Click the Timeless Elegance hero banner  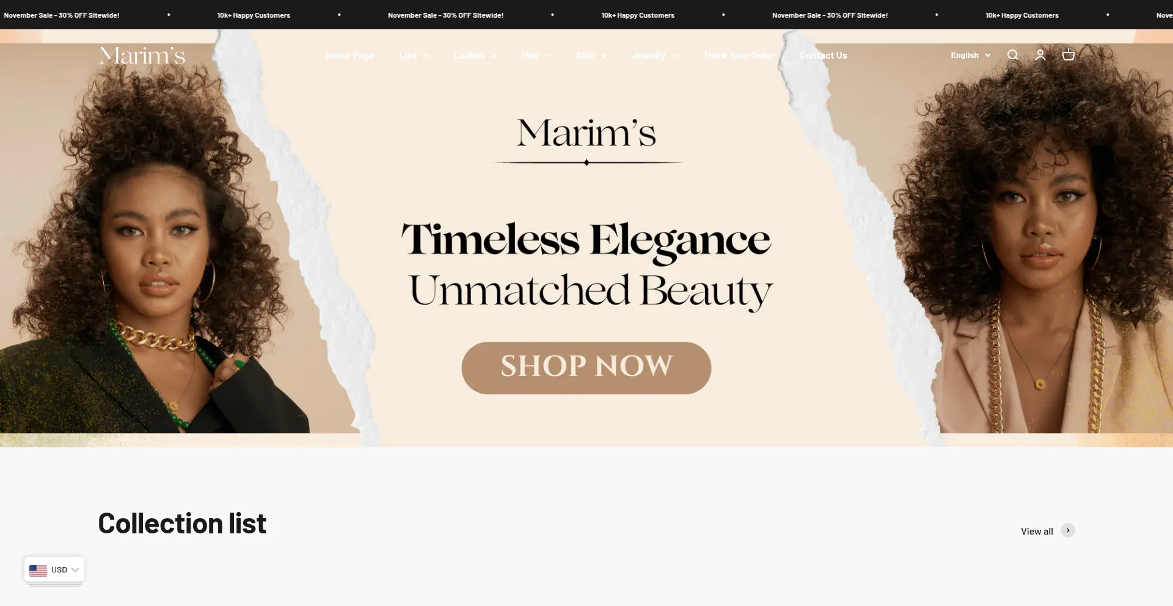586,238
